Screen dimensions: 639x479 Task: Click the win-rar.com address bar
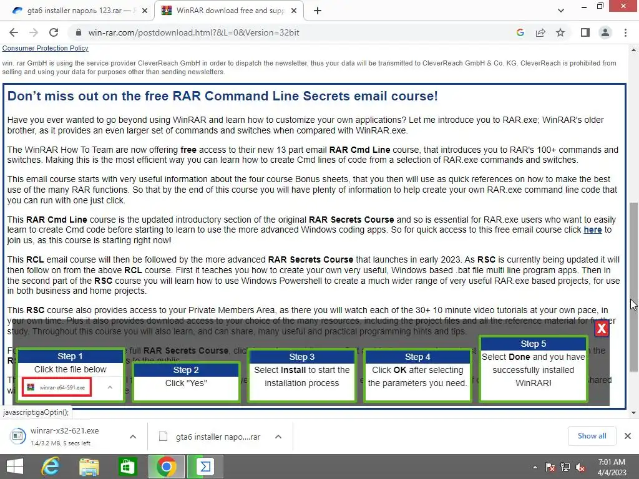(193, 32)
